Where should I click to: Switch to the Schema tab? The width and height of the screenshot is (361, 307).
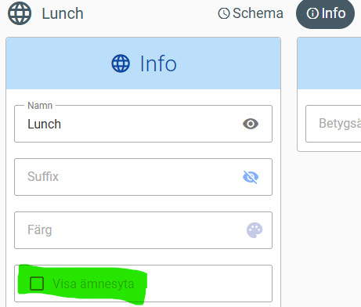251,13
